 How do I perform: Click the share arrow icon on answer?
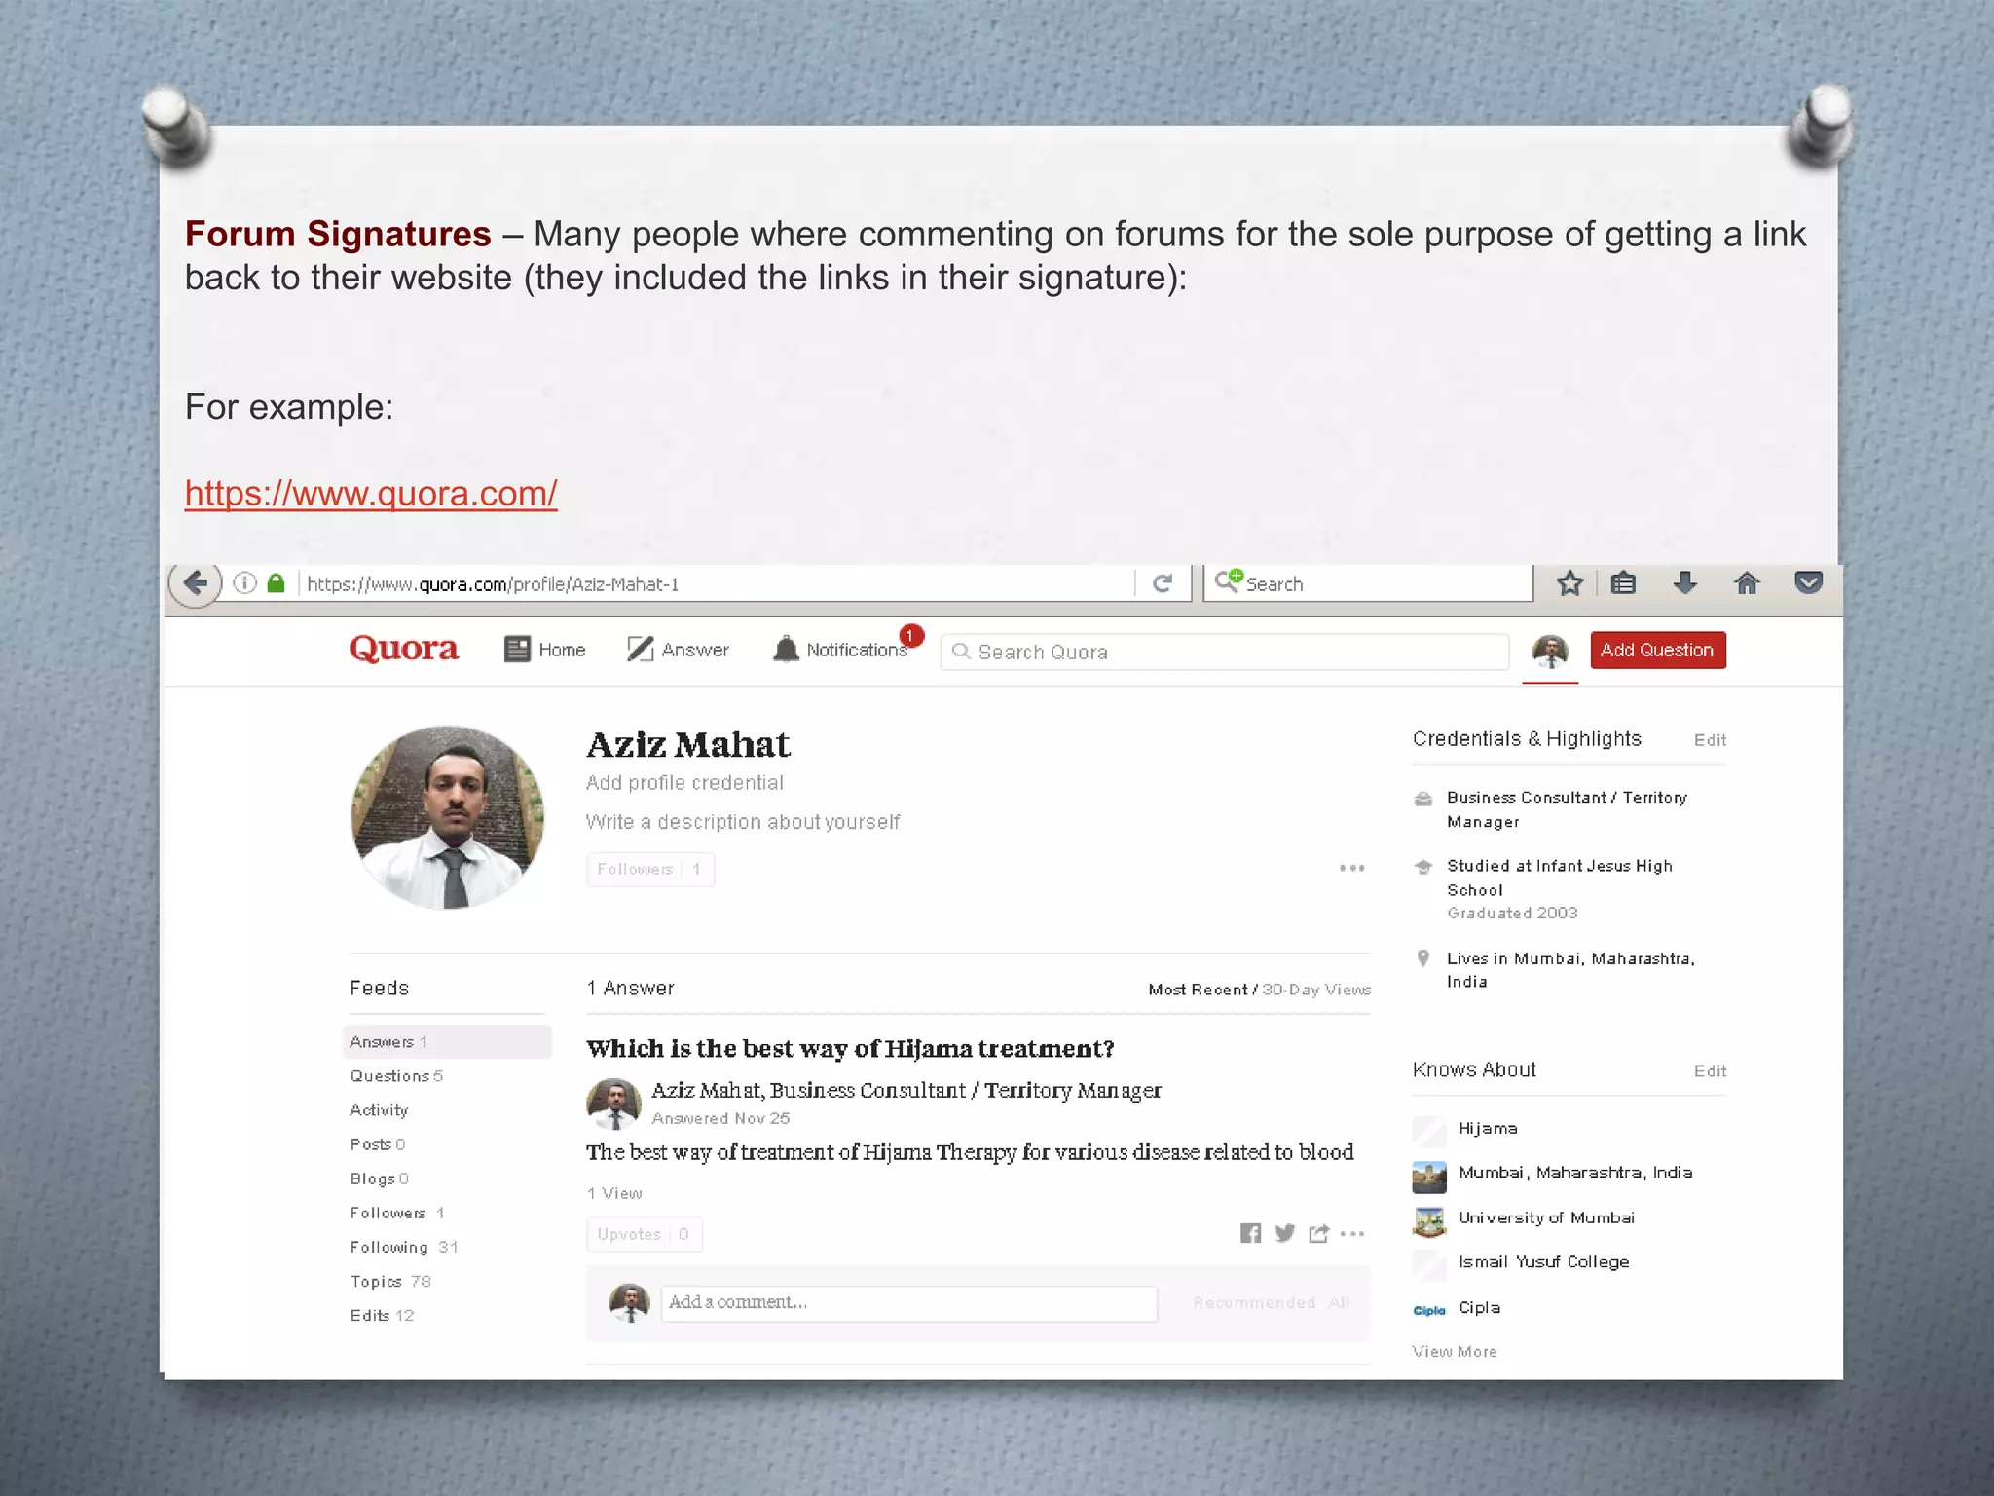click(1319, 1233)
